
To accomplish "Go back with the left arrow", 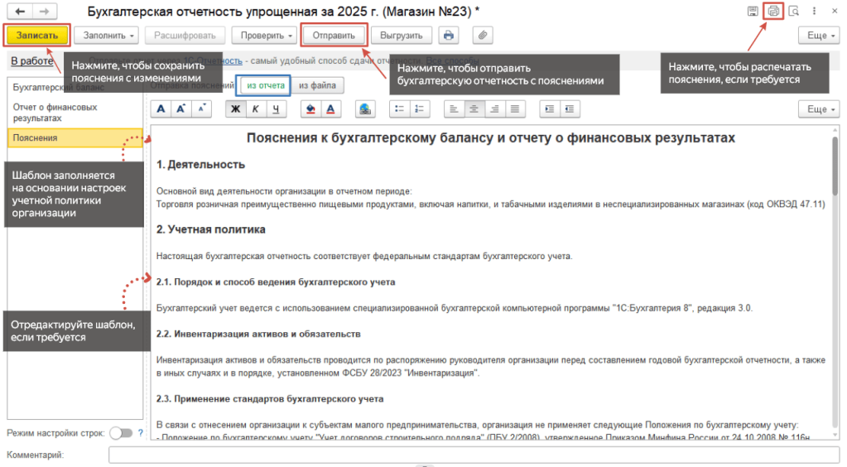I will click(x=20, y=12).
